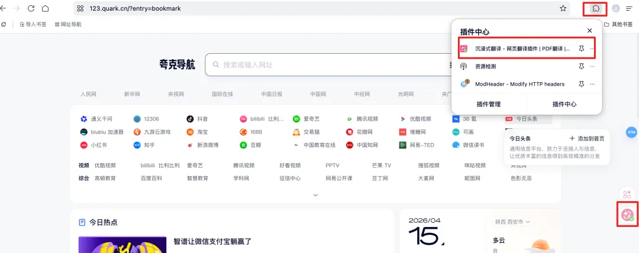Click the bookmark star in address bar
Screen dimensions: 639x253
(563, 8)
